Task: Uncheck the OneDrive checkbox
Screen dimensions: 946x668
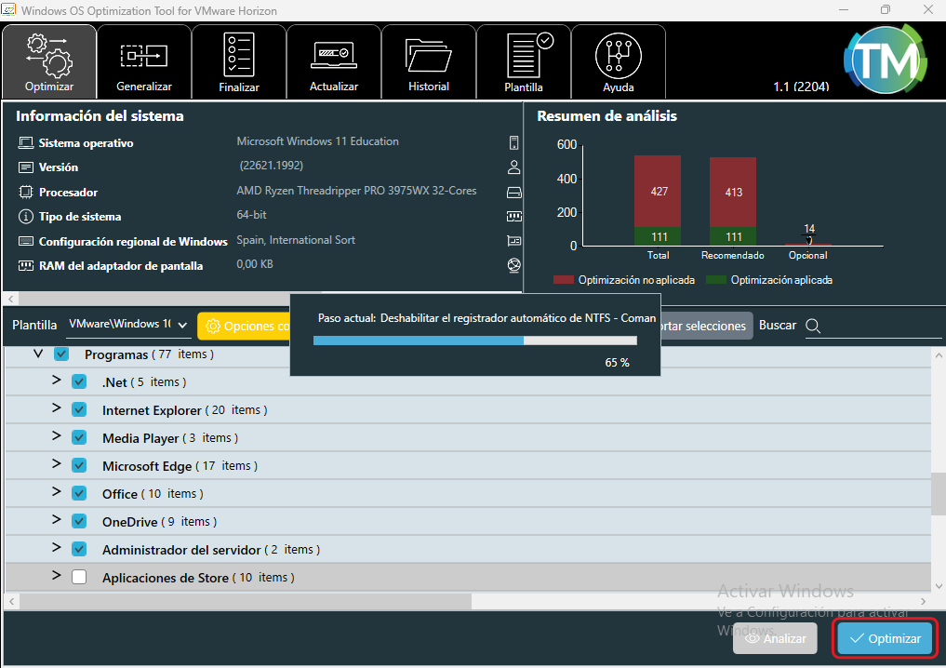Action: [x=79, y=521]
